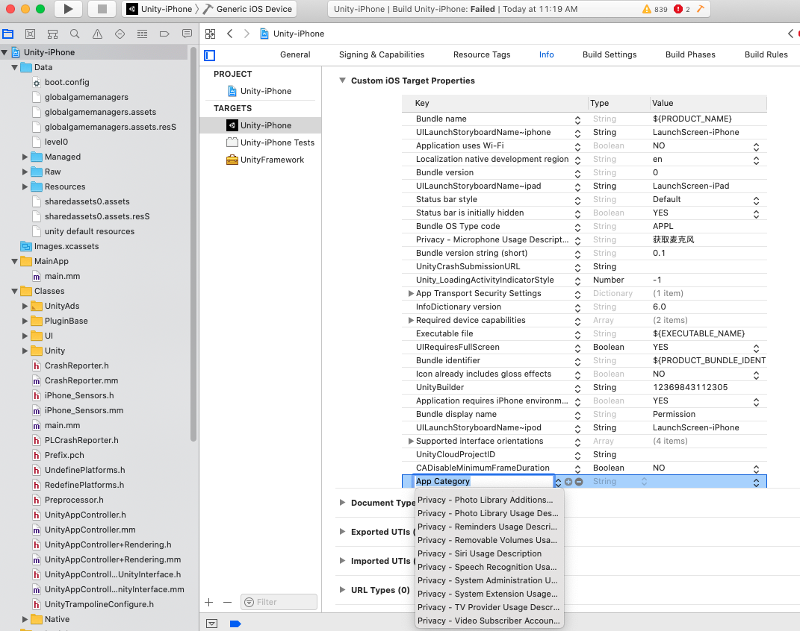
Task: Open the Build Rules tab
Action: coord(766,54)
